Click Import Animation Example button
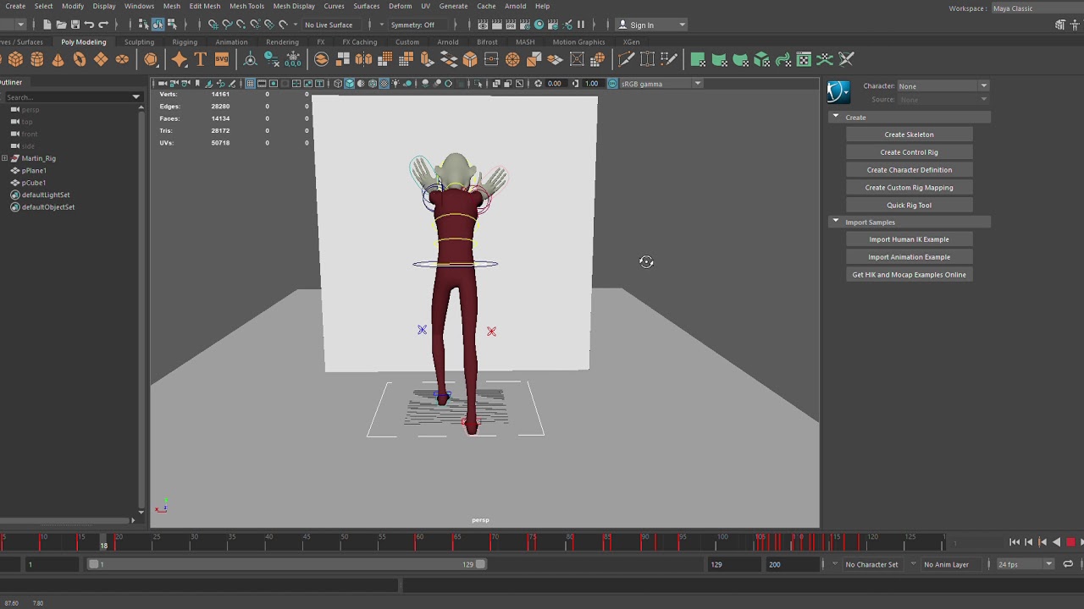Image resolution: width=1084 pixels, height=609 pixels. pos(909,257)
